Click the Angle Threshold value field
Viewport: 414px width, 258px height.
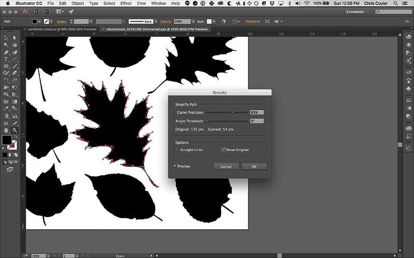[x=257, y=121]
